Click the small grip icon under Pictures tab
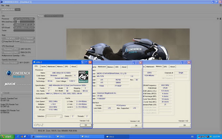The height and width of the screenshot is (139, 222). point(38,19)
